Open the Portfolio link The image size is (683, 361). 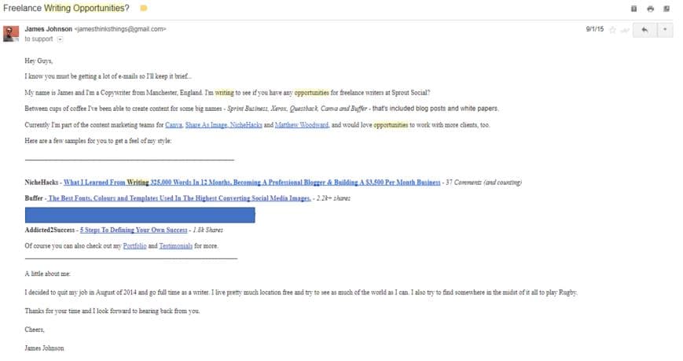coord(134,246)
